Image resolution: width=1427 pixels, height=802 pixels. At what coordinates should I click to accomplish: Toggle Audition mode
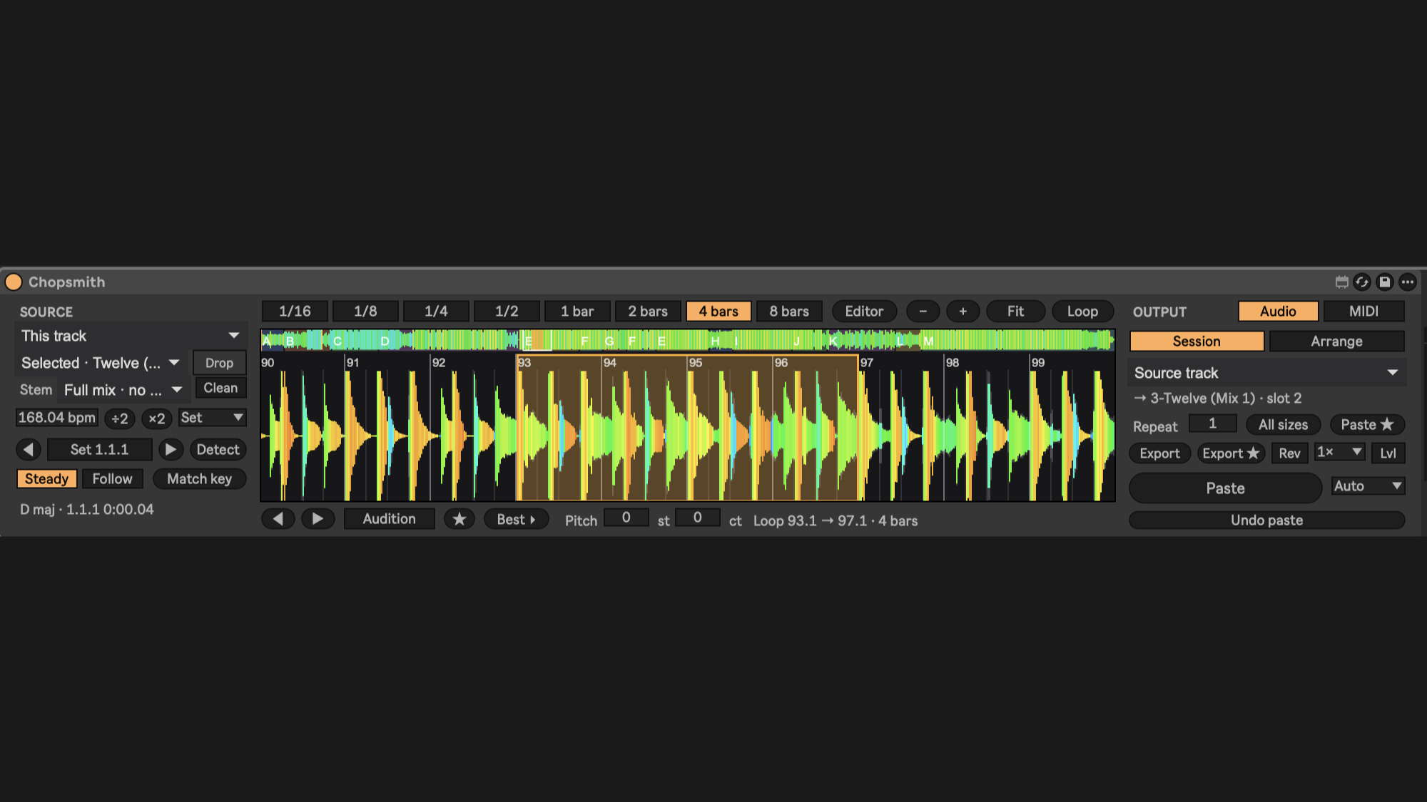point(389,519)
